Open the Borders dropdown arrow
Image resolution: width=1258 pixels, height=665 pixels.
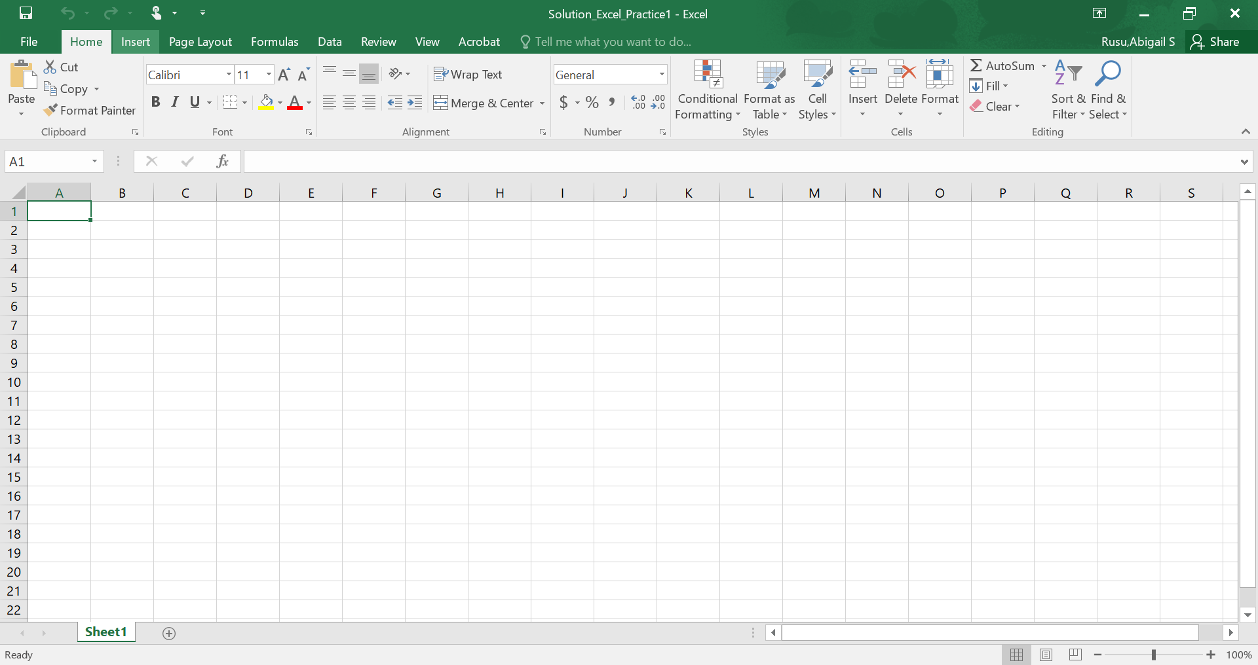tap(245, 103)
